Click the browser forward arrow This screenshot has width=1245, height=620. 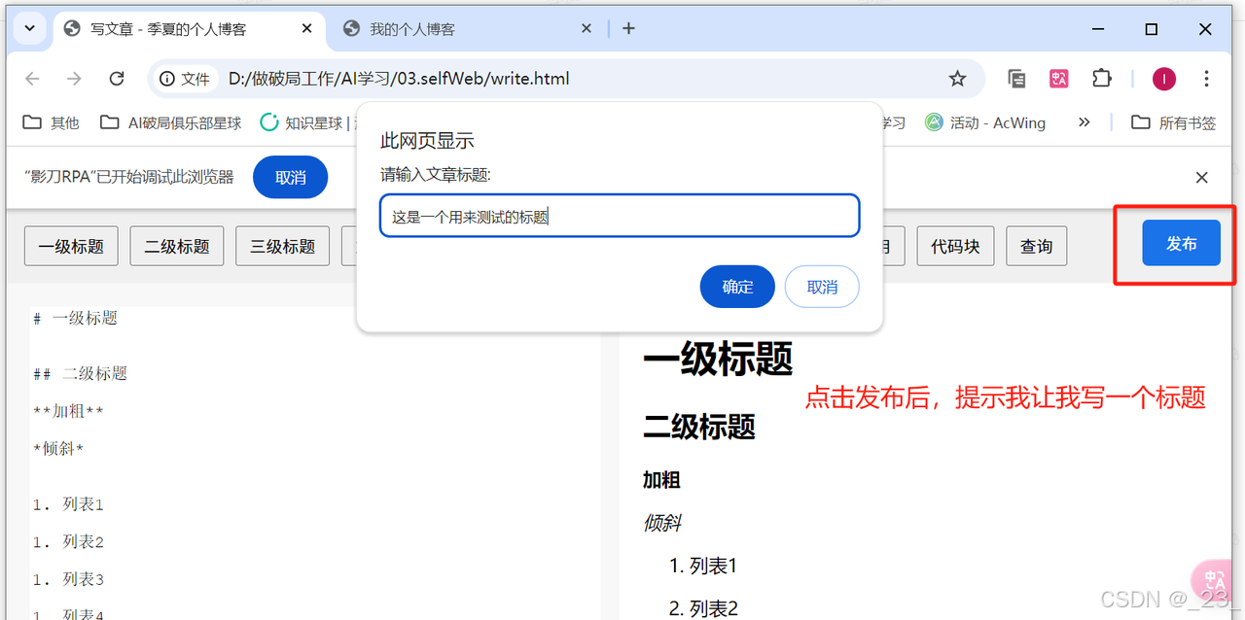(74, 79)
